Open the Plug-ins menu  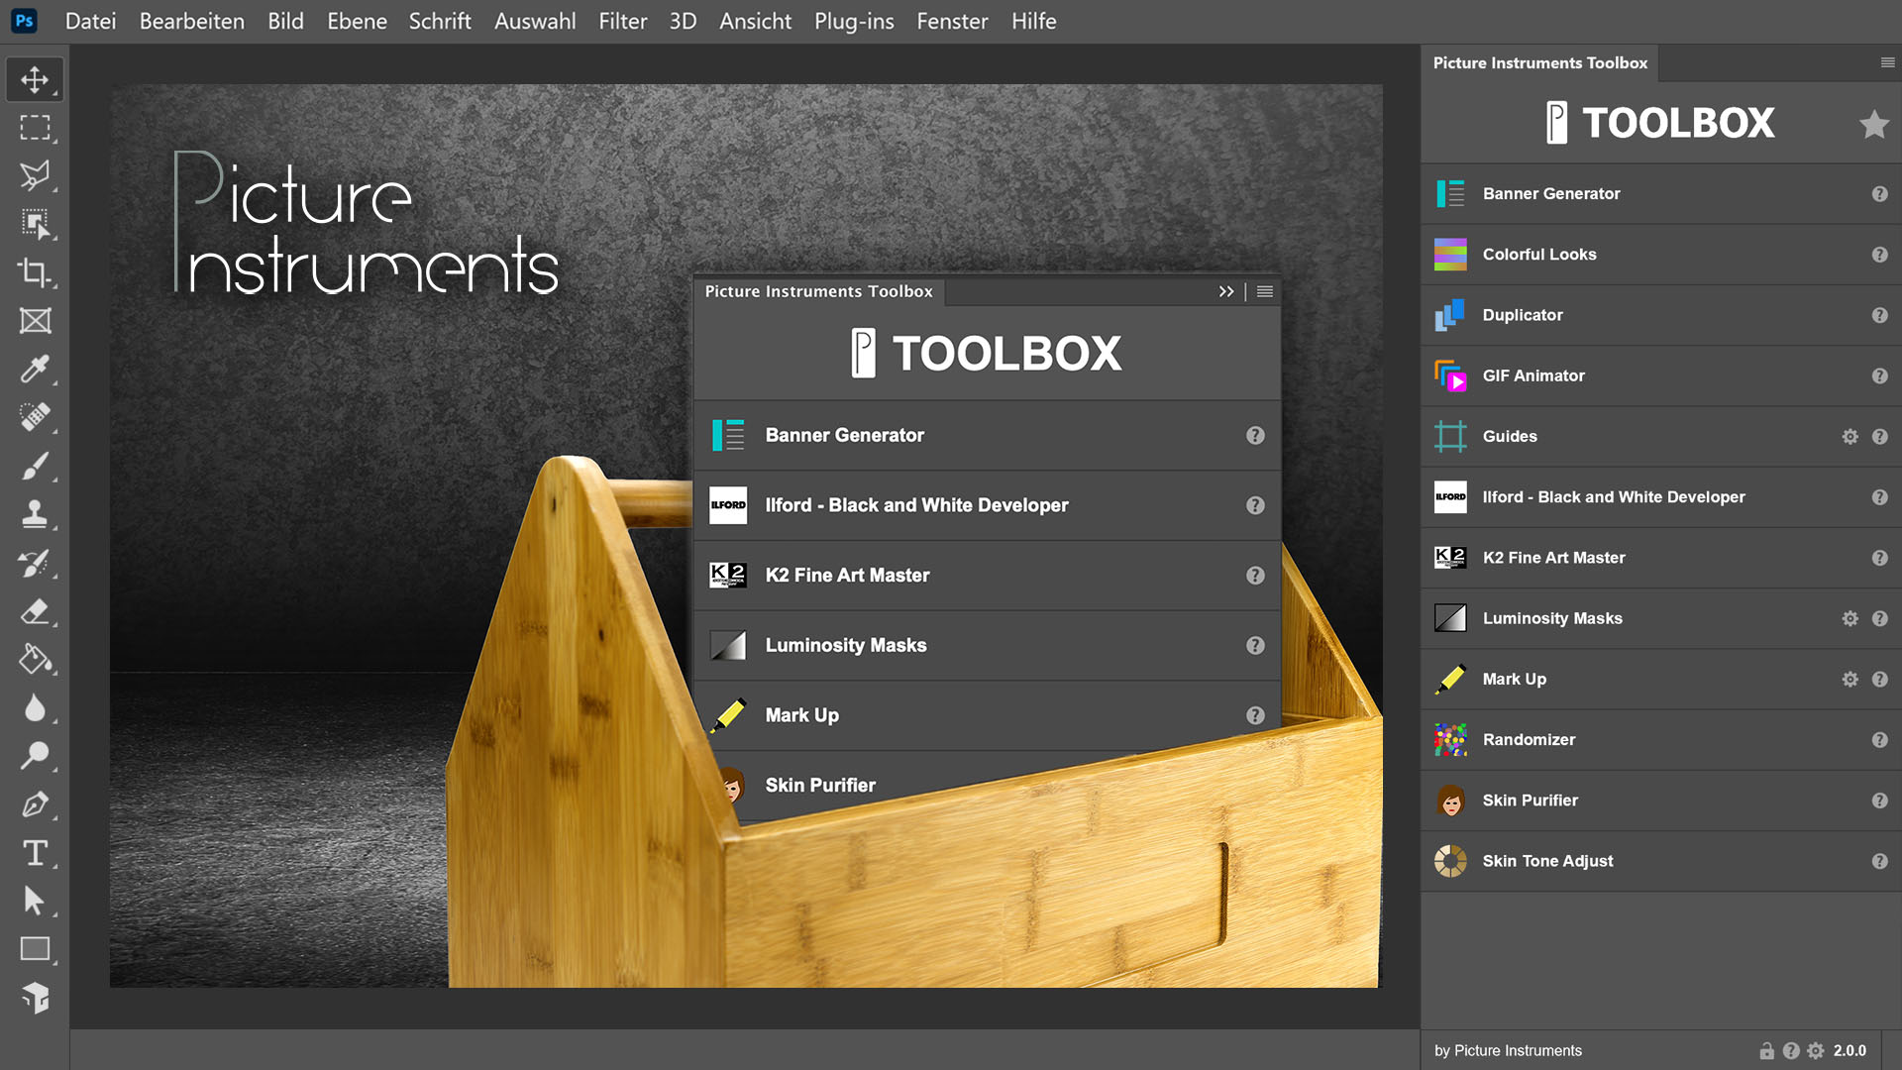coord(854,21)
